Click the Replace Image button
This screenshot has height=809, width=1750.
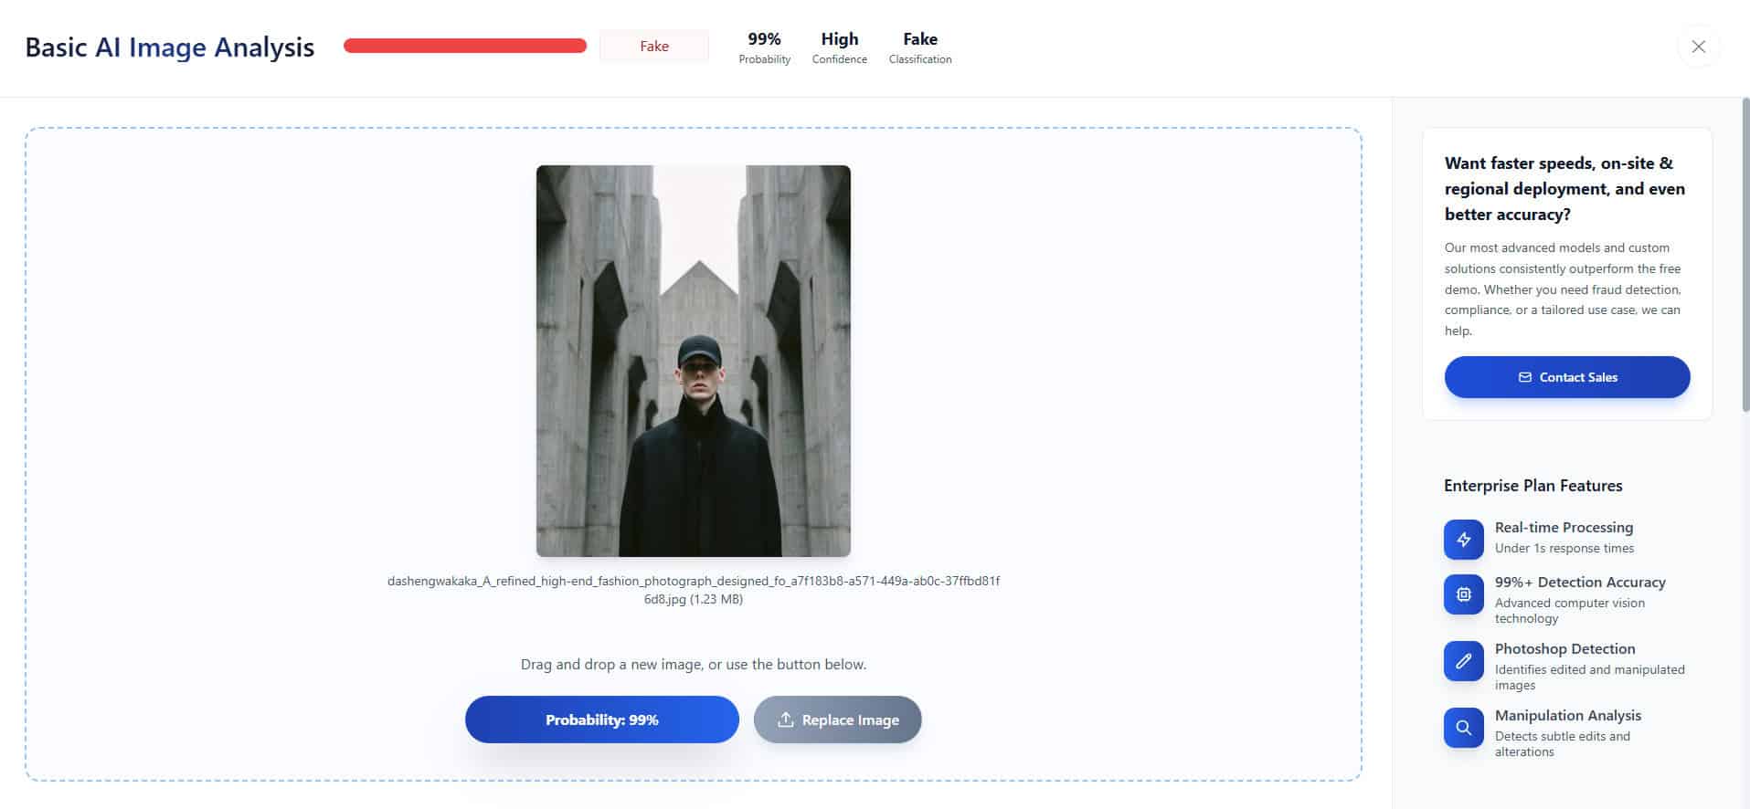(837, 720)
